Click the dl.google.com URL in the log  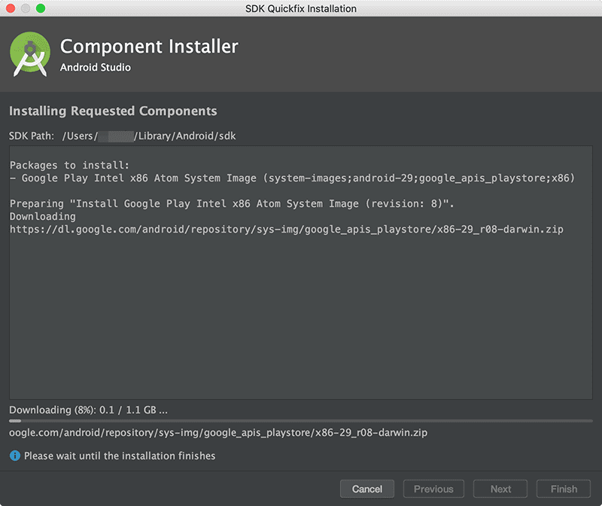click(287, 230)
